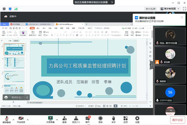
Task: Turn on the camera (开启视频)
Action: (21, 119)
